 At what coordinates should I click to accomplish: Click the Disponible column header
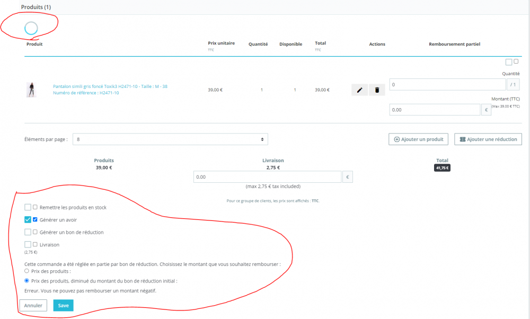point(290,45)
